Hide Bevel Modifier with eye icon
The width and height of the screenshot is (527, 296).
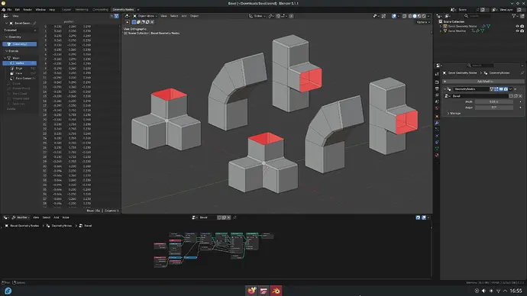[x=518, y=31]
